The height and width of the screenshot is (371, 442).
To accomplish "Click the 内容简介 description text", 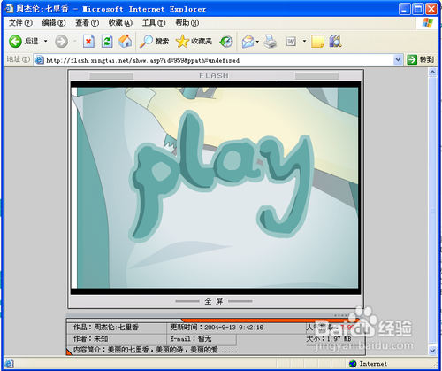I will (155, 350).
